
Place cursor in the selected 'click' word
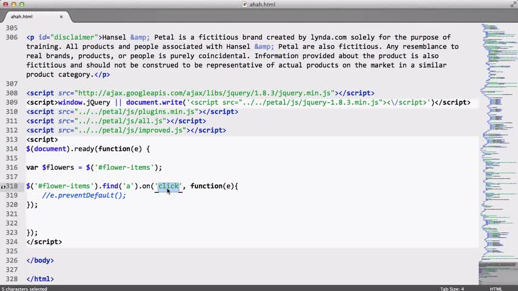[169, 186]
